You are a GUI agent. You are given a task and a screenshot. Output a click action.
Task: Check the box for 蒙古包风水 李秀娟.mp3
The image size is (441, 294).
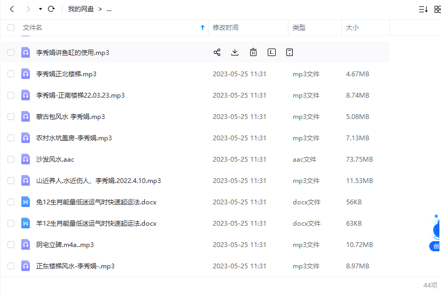pos(11,116)
